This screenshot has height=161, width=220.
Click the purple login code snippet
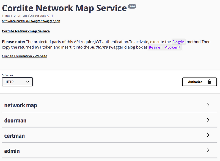pyautogui.click(x=179, y=42)
